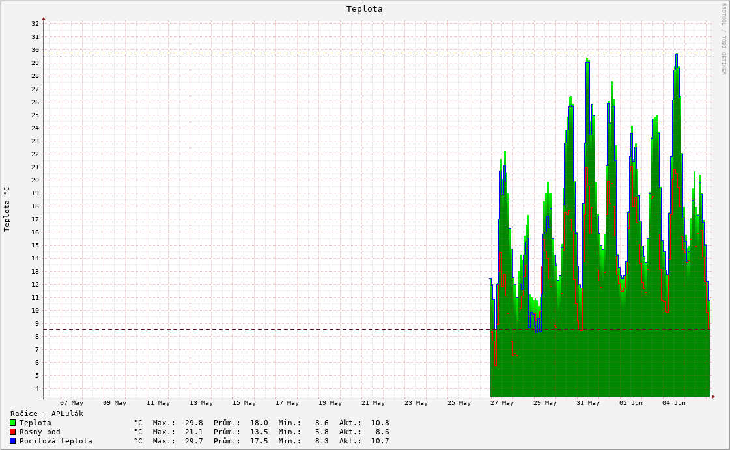Click the Teplota Prům. value 18.0
Viewport: 730px width, 450px height.
point(259,423)
